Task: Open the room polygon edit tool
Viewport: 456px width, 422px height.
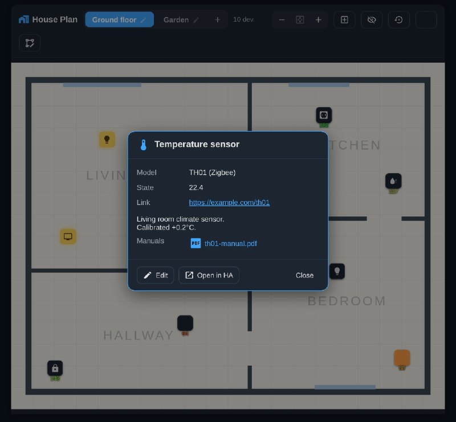Action: [30, 43]
